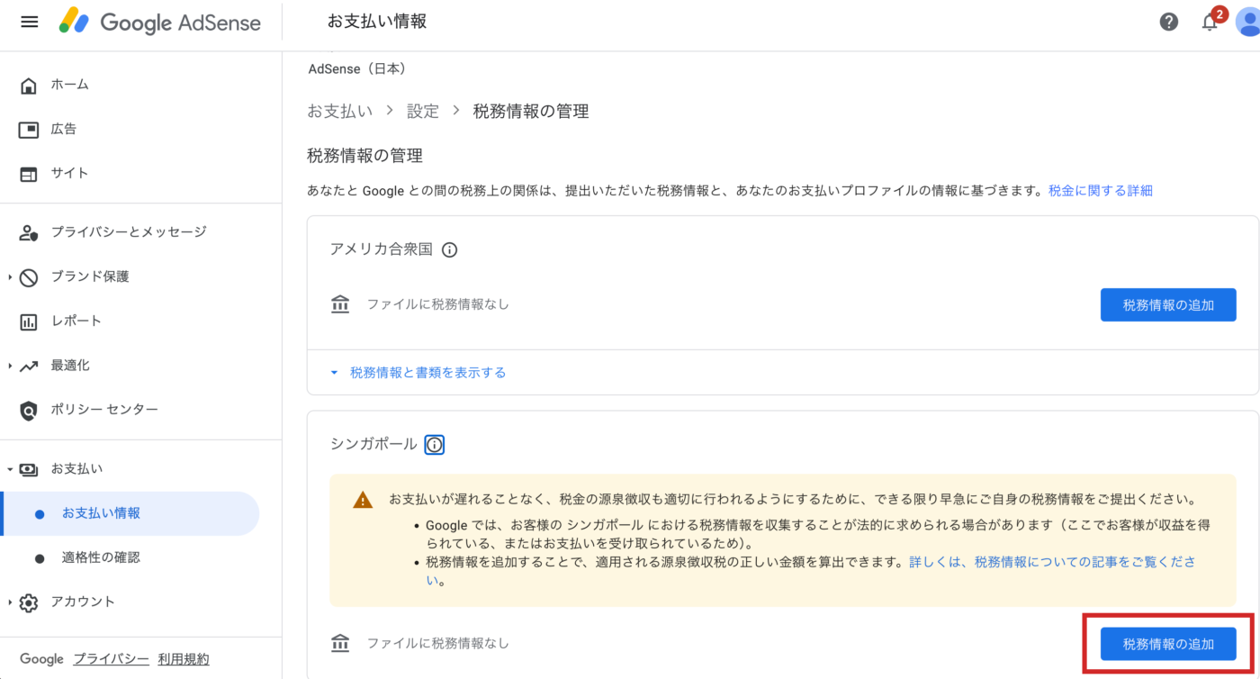The height and width of the screenshot is (679, 1260).
Task: Click the ポリシー センター shield icon
Action: 29,411
